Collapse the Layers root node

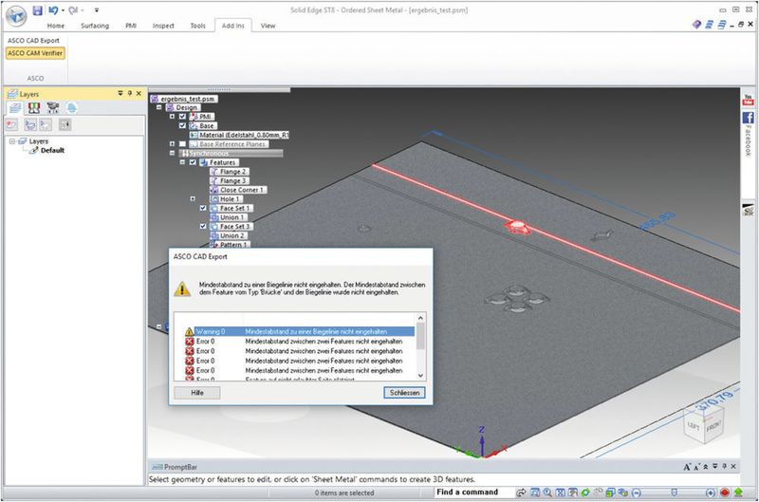click(x=12, y=141)
